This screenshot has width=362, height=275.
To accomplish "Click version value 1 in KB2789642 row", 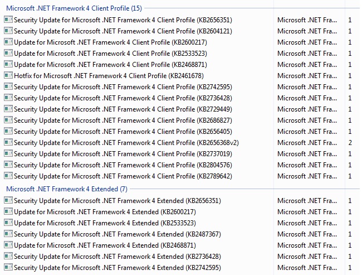I will coord(350,176).
